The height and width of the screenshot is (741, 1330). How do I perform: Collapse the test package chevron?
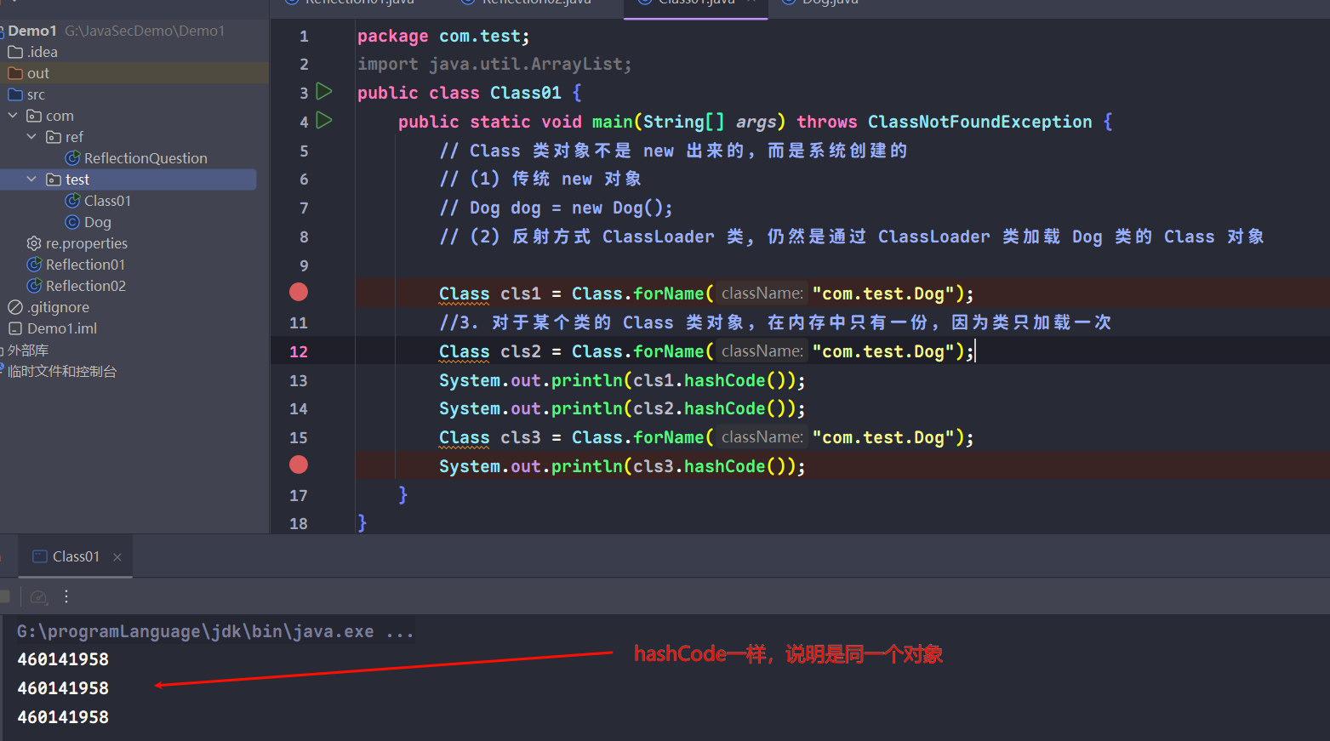tap(31, 180)
